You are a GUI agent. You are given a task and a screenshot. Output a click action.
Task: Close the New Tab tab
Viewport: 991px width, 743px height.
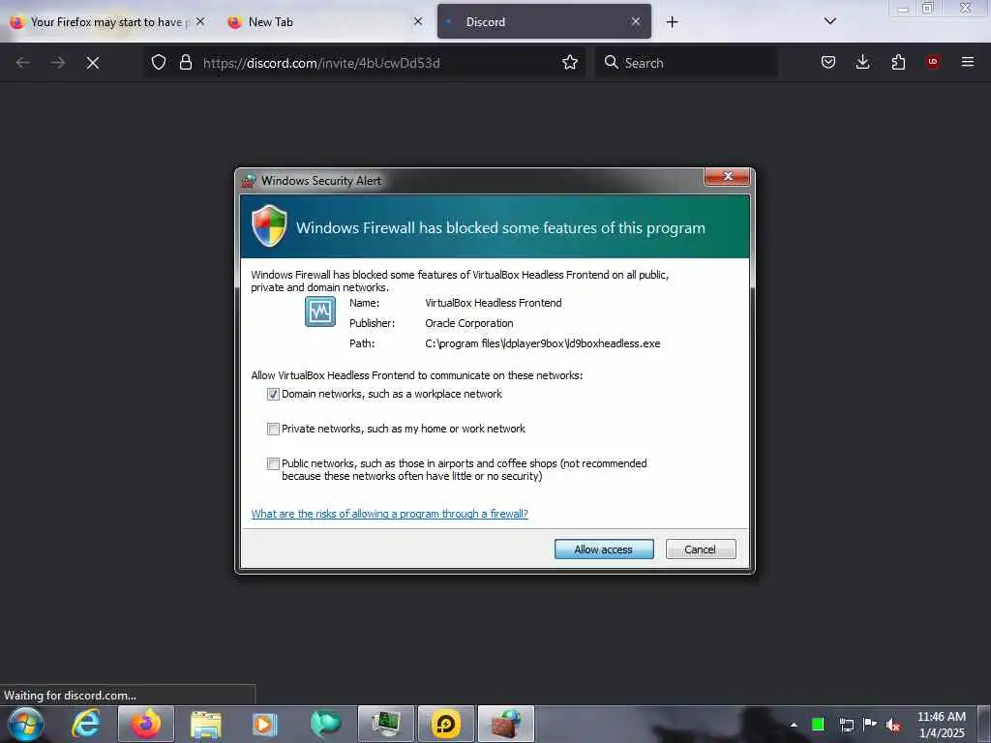418,21
